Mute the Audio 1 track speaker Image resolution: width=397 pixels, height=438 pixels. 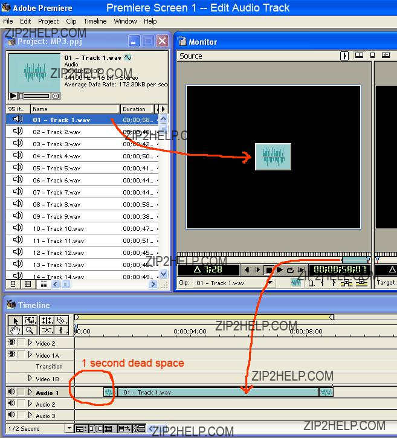pyautogui.click(x=11, y=391)
